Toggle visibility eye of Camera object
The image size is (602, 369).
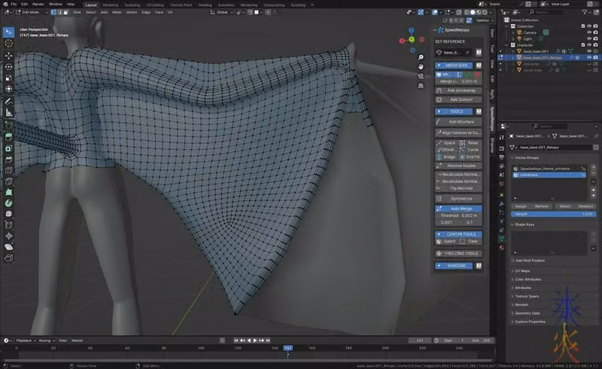[x=589, y=32]
